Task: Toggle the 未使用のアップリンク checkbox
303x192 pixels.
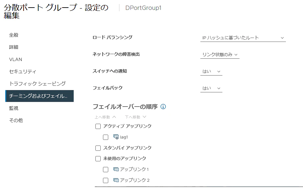Action: tap(98, 159)
